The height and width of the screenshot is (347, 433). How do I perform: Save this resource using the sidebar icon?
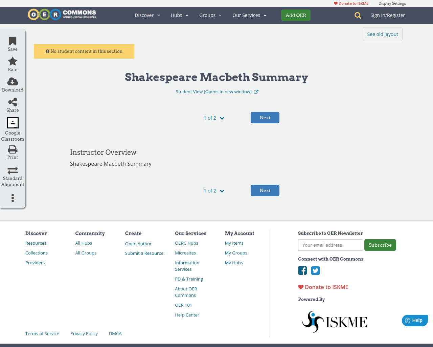click(x=12, y=41)
